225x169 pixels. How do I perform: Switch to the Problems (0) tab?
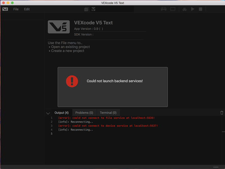click(84, 113)
